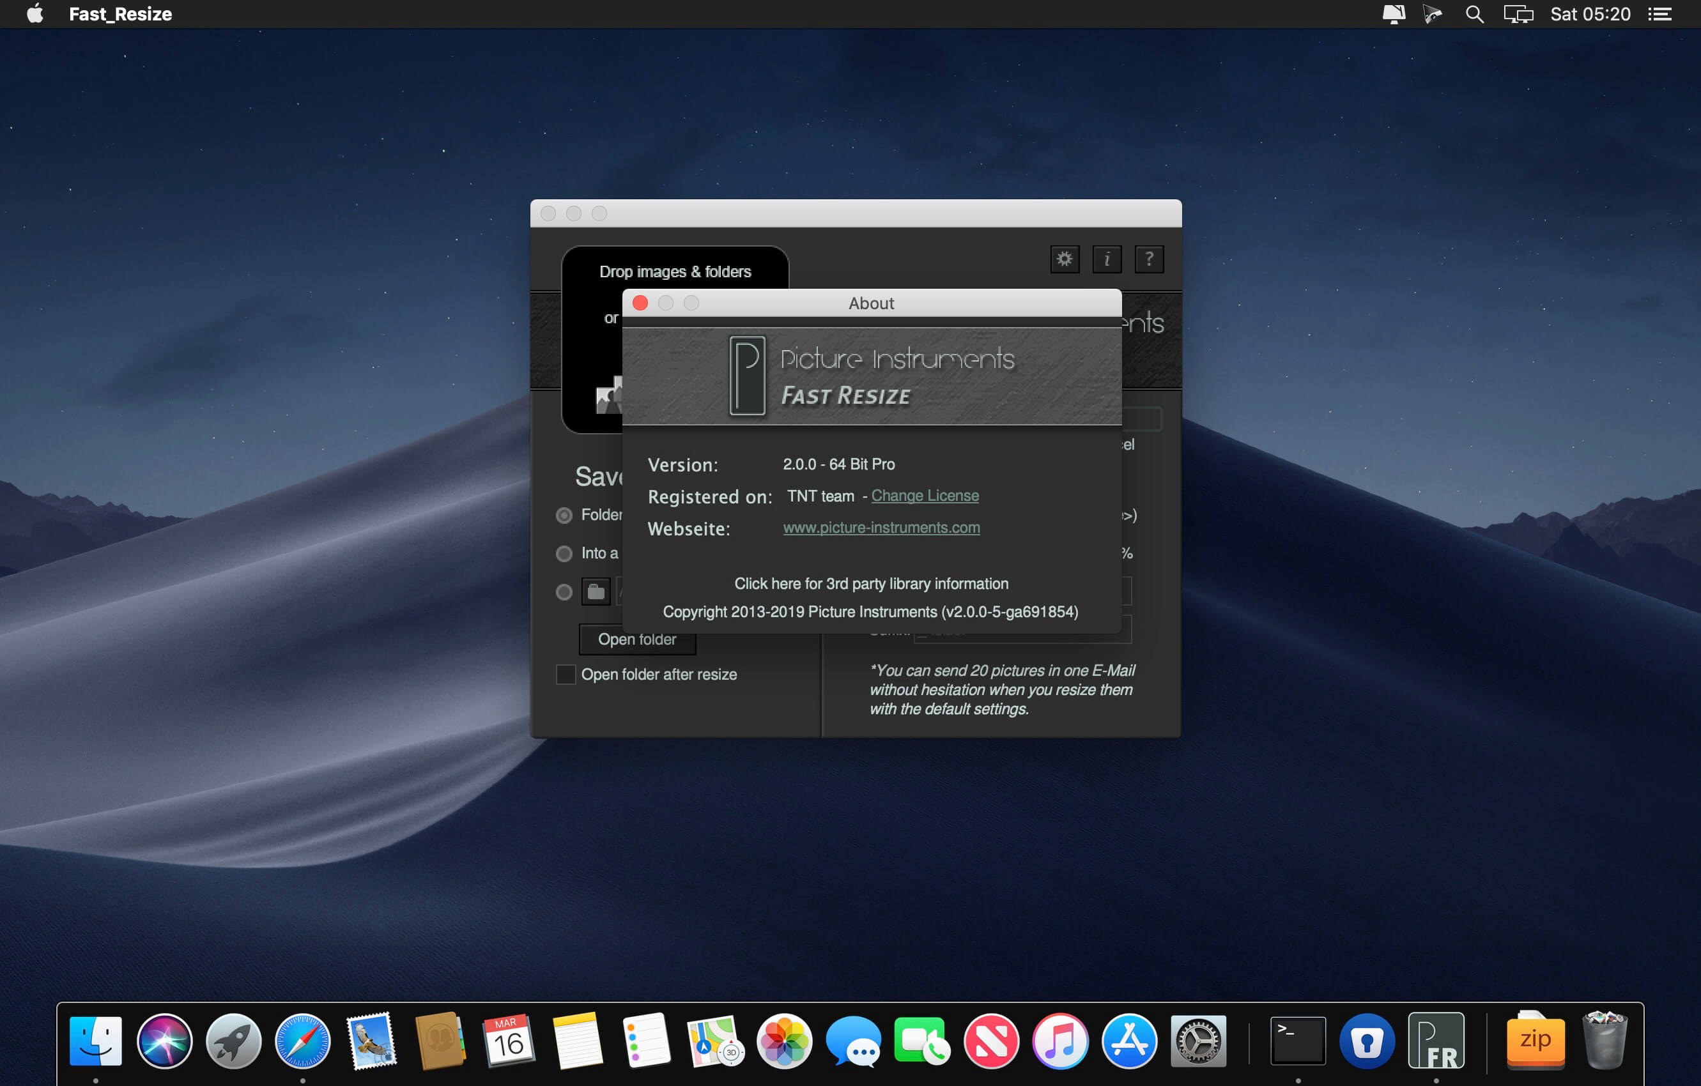Open the Mail app in the Dock

371,1041
